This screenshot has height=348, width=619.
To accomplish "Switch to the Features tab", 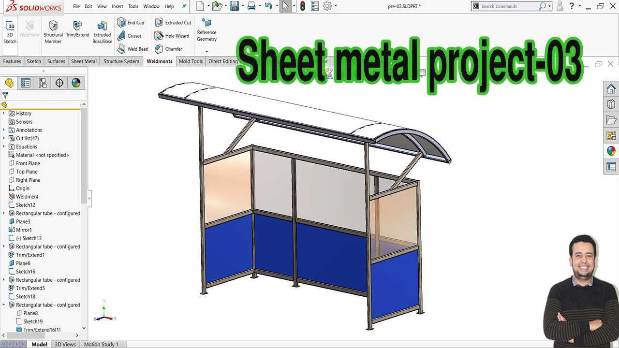I will click(12, 61).
